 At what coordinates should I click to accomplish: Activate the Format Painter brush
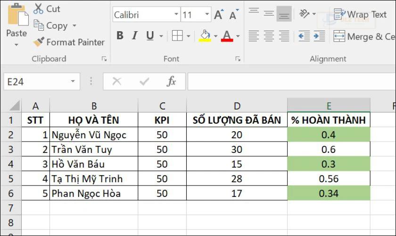[69, 42]
